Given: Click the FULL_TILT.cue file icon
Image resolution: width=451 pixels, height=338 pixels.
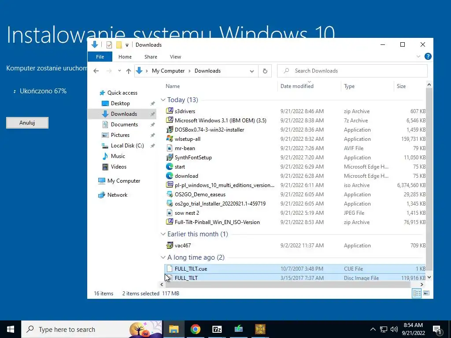Looking at the screenshot, I should tap(170, 268).
